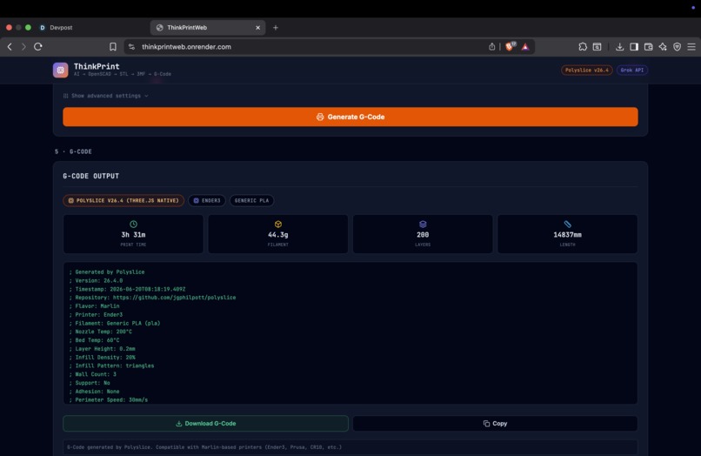Open a new browser tab
Viewport: 701px width, 456px height.
[276, 27]
